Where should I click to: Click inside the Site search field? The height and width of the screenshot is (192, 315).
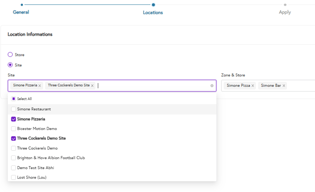coord(150,86)
